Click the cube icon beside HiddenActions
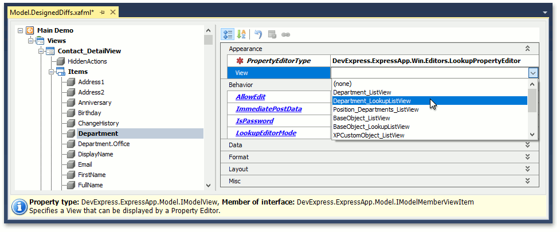The width and height of the screenshot is (560, 232). point(61,61)
